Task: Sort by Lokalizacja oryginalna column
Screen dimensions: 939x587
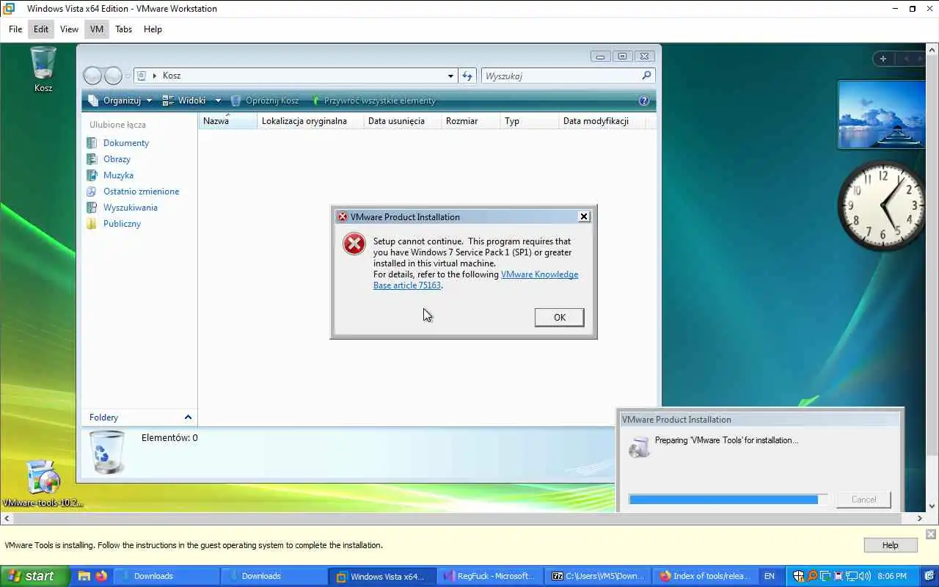Action: (310, 121)
